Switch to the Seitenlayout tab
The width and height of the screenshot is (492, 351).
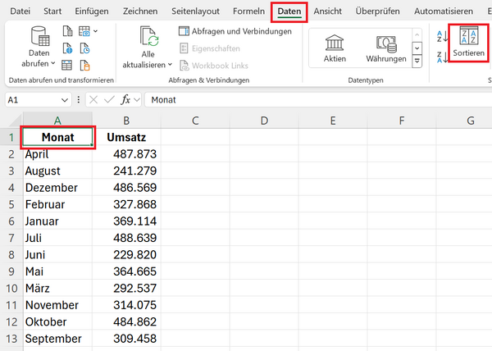196,11
